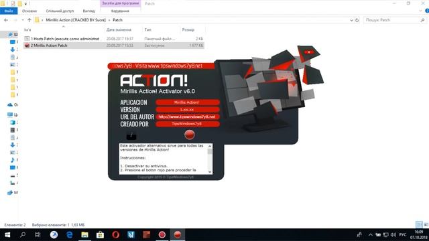Show hidden system tray icons
The width and height of the screenshot is (429, 241).
[x=371, y=235]
